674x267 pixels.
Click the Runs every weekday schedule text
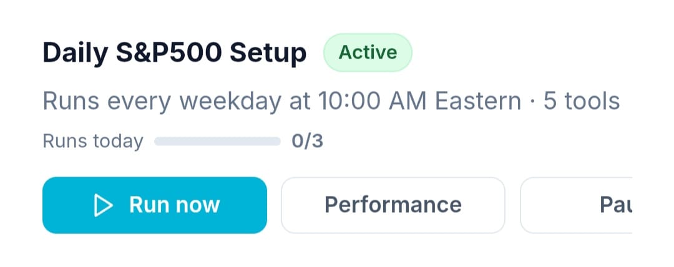point(162,102)
